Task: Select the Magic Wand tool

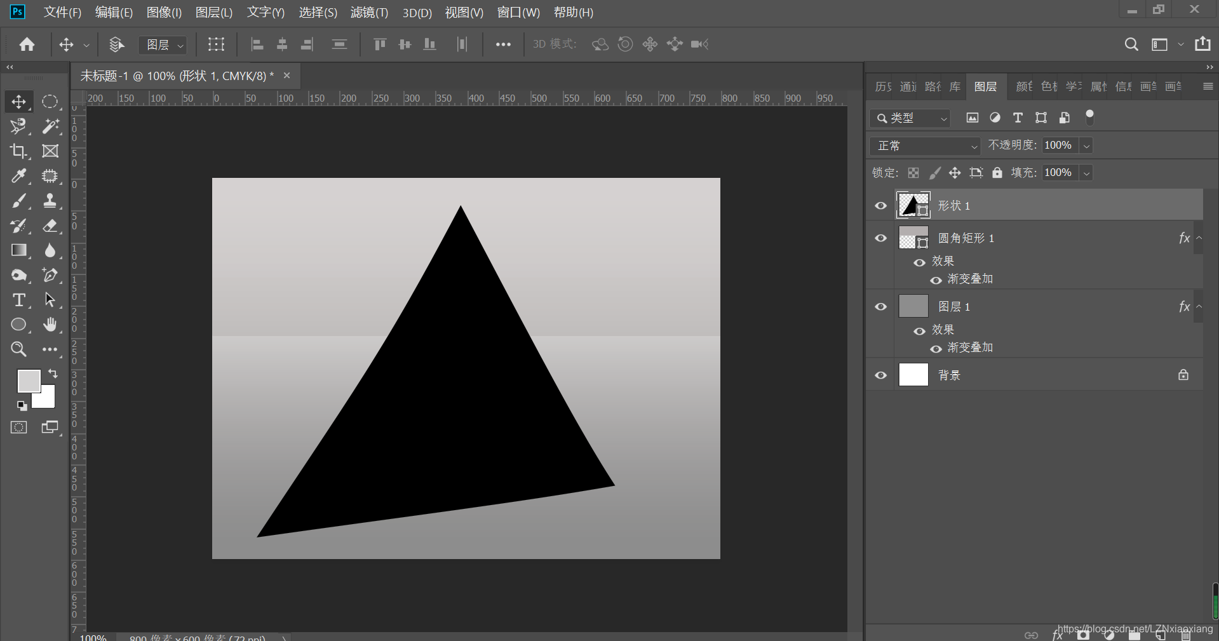Action: (x=50, y=126)
